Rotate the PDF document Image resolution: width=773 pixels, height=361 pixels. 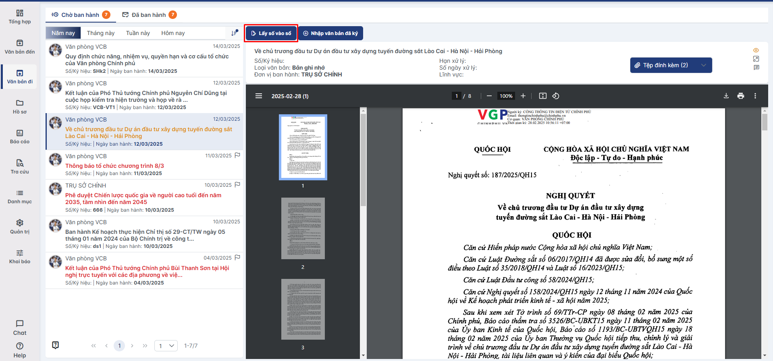[x=556, y=96]
